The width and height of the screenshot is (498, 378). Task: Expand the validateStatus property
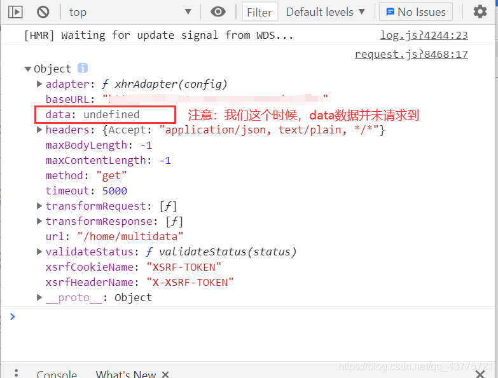pyautogui.click(x=39, y=252)
